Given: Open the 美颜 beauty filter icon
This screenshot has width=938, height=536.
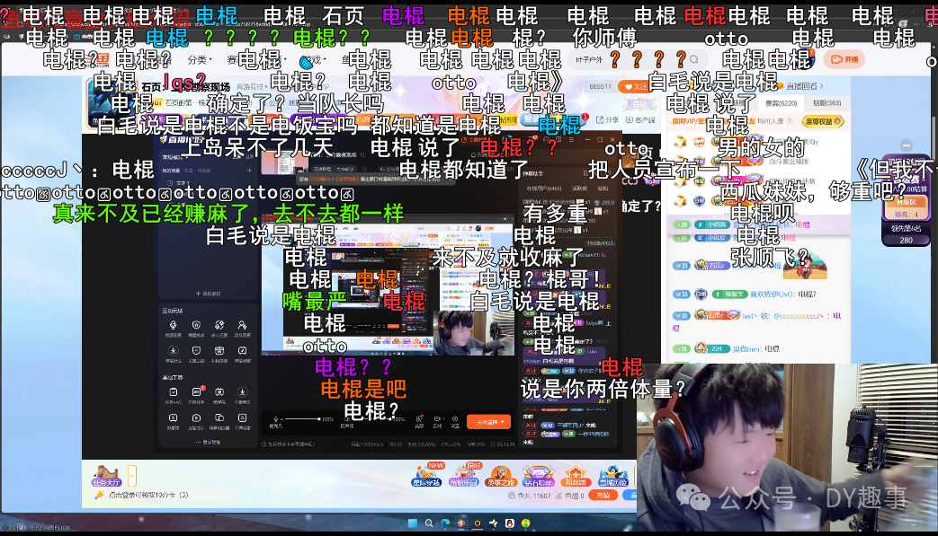Looking at the screenshot, I should (x=419, y=420).
